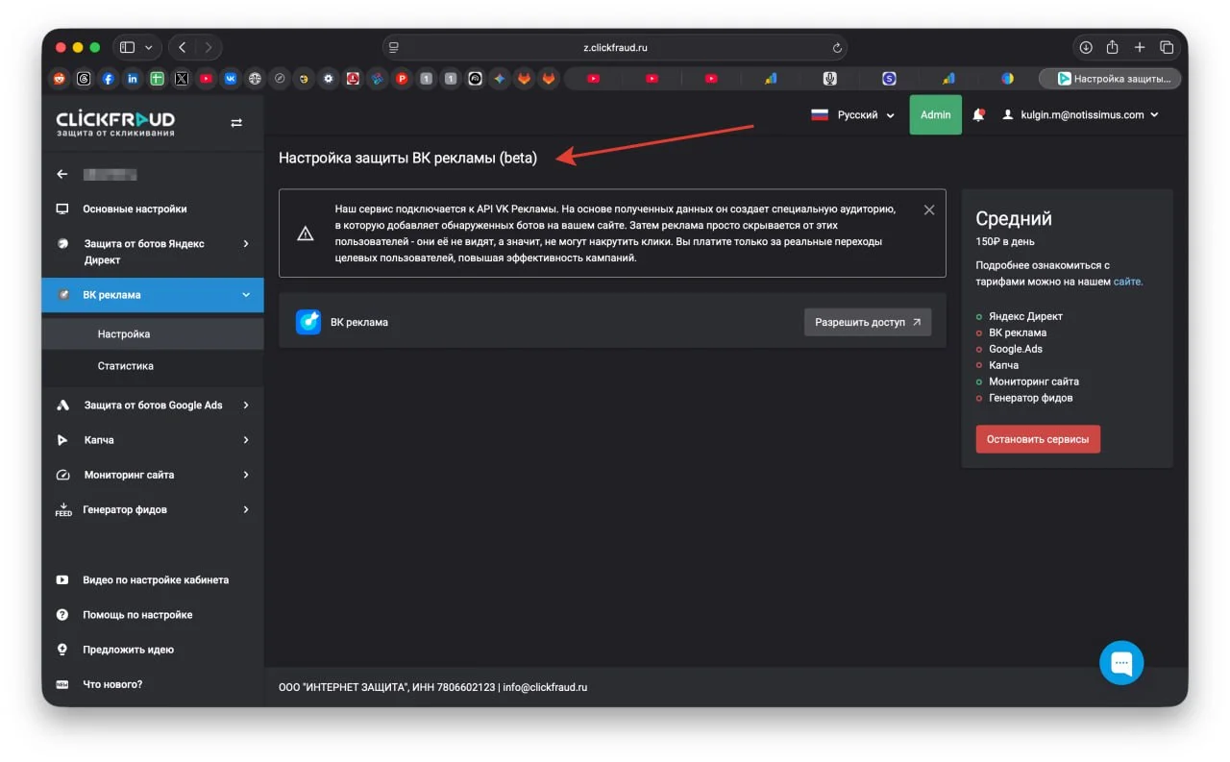Image resolution: width=1230 pixels, height=762 pixels.
Task: Click Google.Ads in the tariff service list
Action: [1016, 349]
